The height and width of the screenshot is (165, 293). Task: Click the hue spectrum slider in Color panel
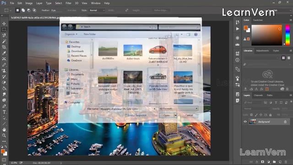[x=288, y=35]
